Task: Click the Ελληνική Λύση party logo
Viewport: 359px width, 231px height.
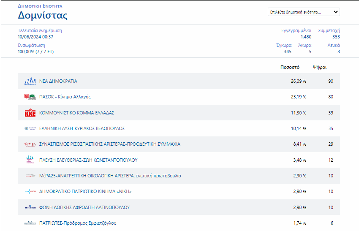Action: click(x=30, y=128)
